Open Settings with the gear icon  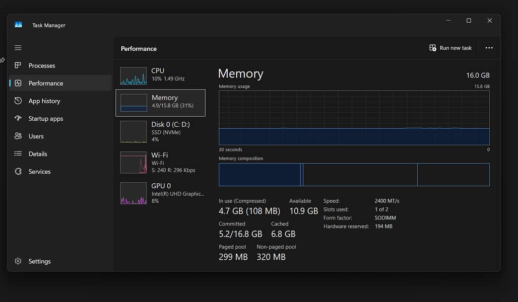pyautogui.click(x=18, y=261)
